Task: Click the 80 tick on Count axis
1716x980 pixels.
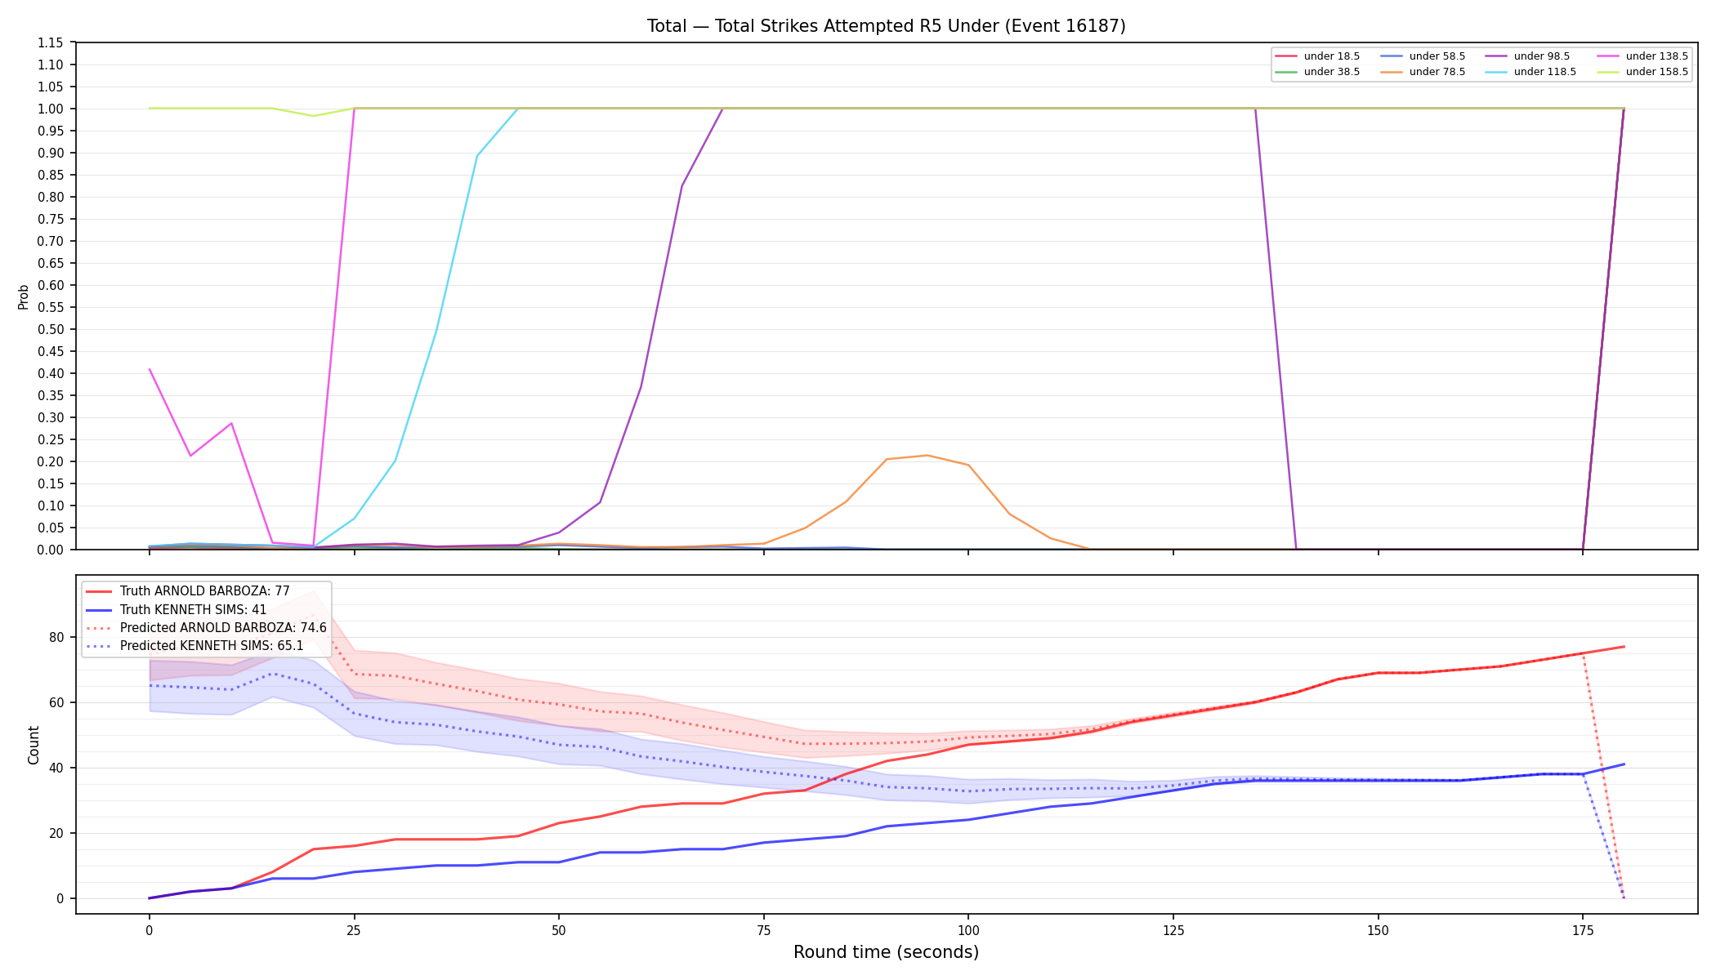Action: (x=57, y=637)
